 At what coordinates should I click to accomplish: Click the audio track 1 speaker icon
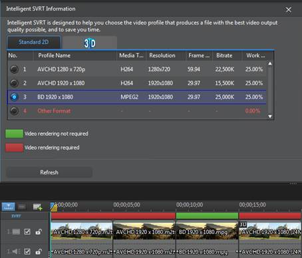(x=16, y=251)
